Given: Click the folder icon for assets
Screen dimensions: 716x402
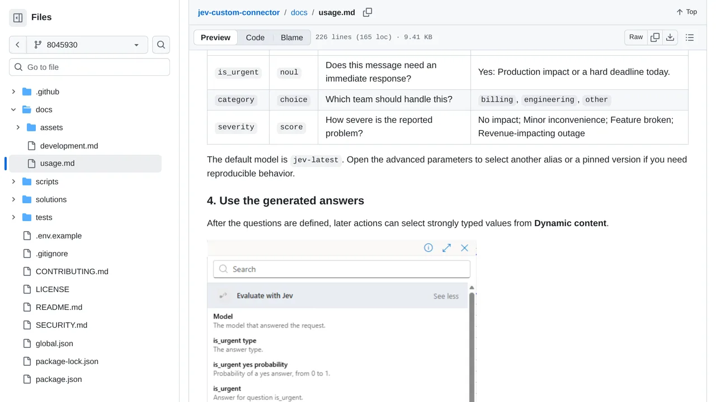Looking at the screenshot, I should [31, 127].
